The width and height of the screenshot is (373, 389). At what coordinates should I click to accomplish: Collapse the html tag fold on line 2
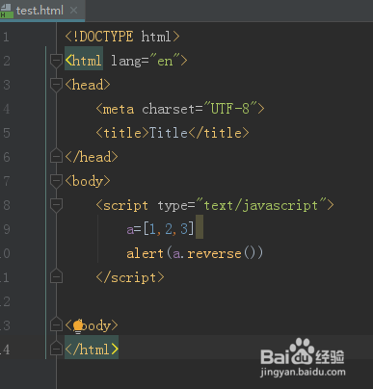click(x=56, y=61)
